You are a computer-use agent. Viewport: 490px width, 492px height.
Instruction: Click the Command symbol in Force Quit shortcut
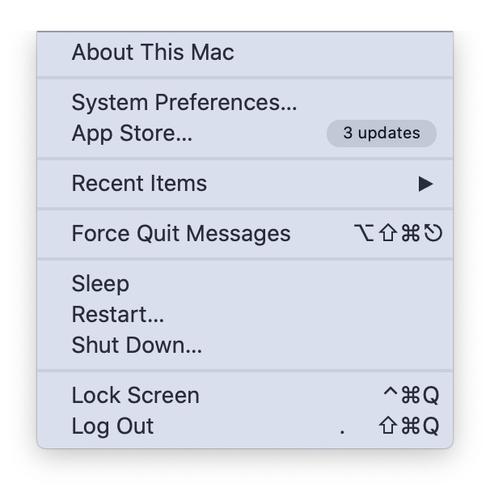[411, 234]
